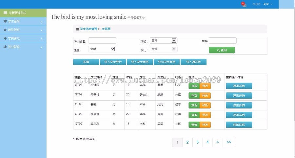Click 查看 for the age 19 student
295x158 pixels.
pyautogui.click(x=194, y=86)
